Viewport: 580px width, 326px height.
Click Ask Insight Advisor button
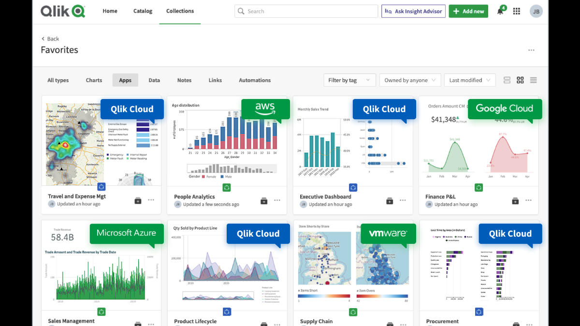pos(413,11)
